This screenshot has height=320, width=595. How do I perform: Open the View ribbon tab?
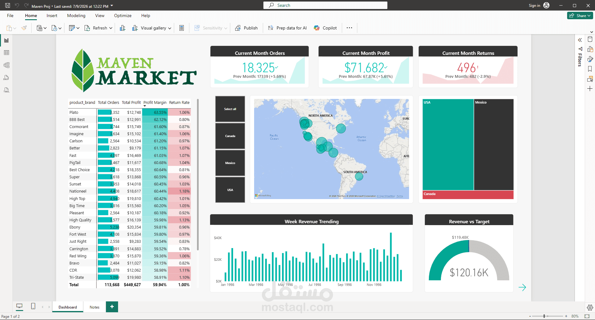[x=100, y=16]
